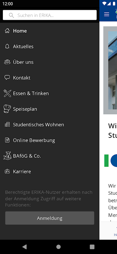This screenshot has width=117, height=254.
Task: Go to Studentisches Wohnen
Action: [x=49, y=124]
